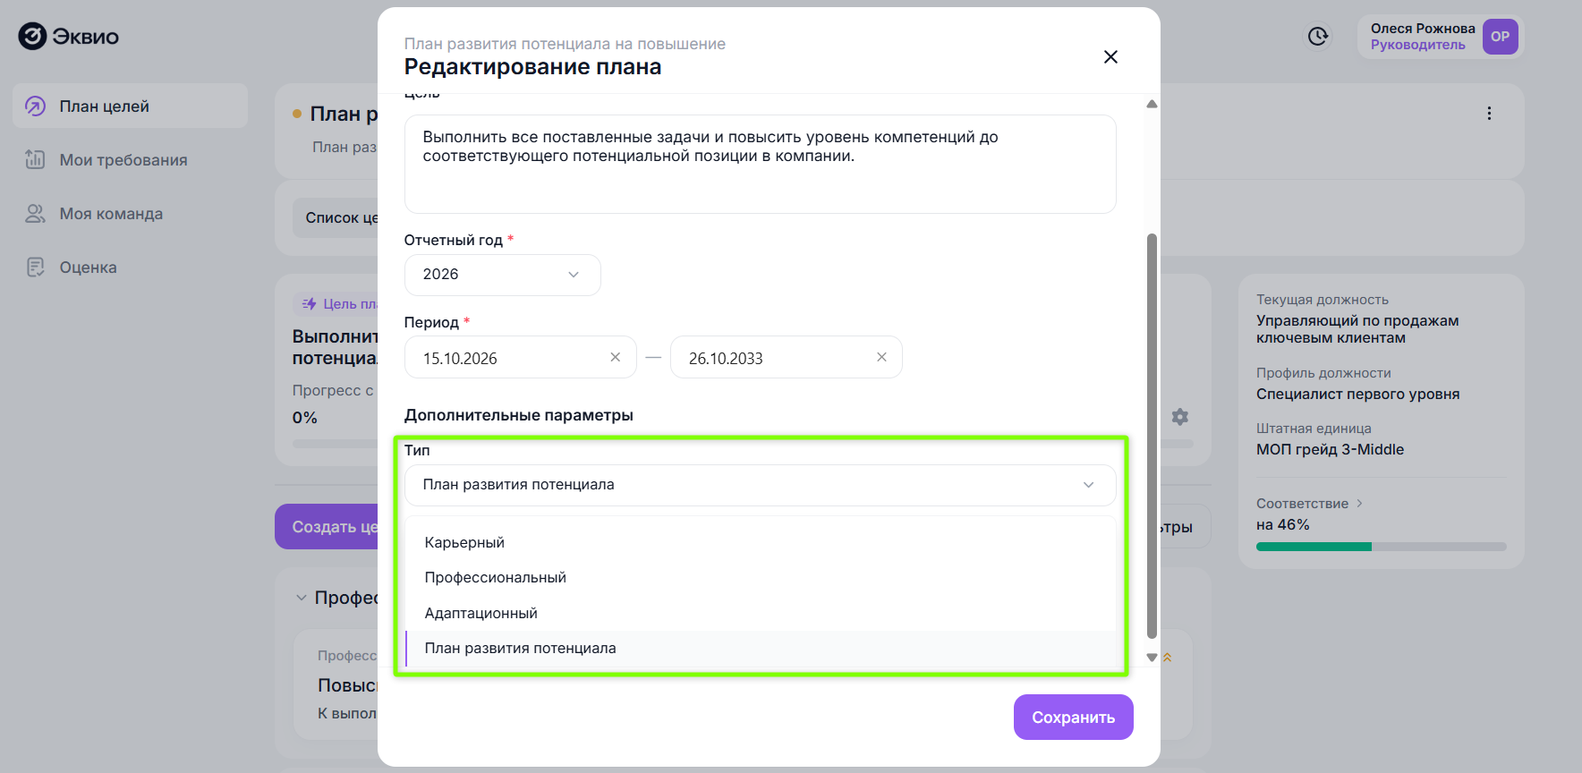Viewport: 1582px width, 773px height.
Task: Click the gear settings icon
Action: (x=1180, y=417)
